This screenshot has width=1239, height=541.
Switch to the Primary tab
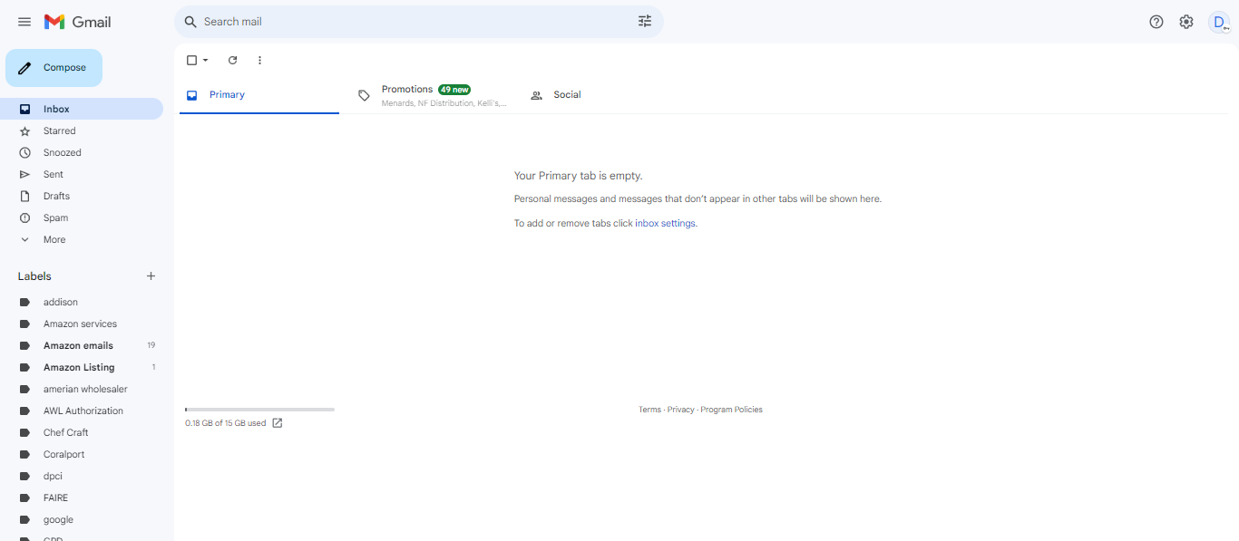pos(259,95)
